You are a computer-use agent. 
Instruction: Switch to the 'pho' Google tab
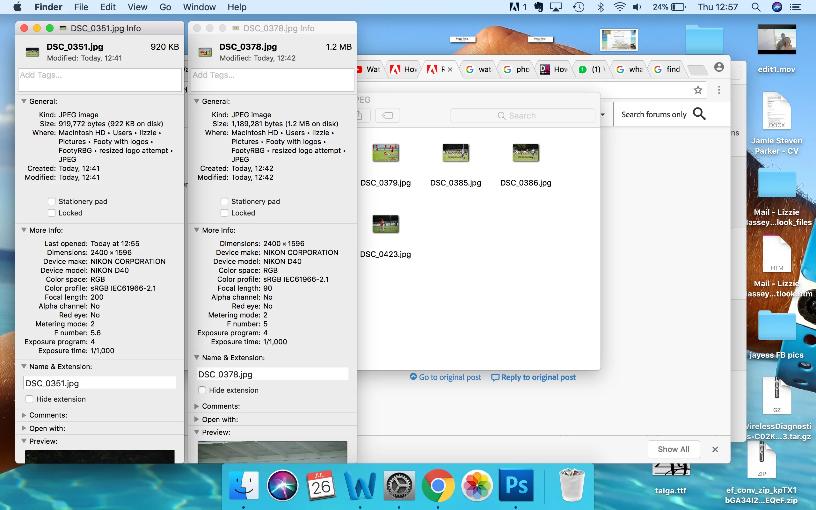[x=516, y=69]
